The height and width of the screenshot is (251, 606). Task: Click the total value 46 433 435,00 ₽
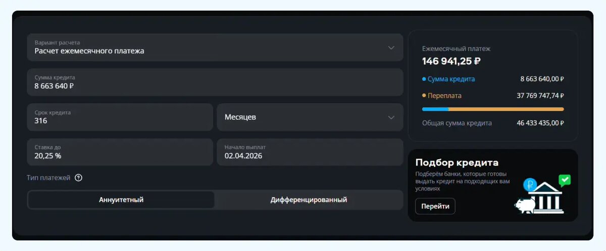click(x=540, y=123)
